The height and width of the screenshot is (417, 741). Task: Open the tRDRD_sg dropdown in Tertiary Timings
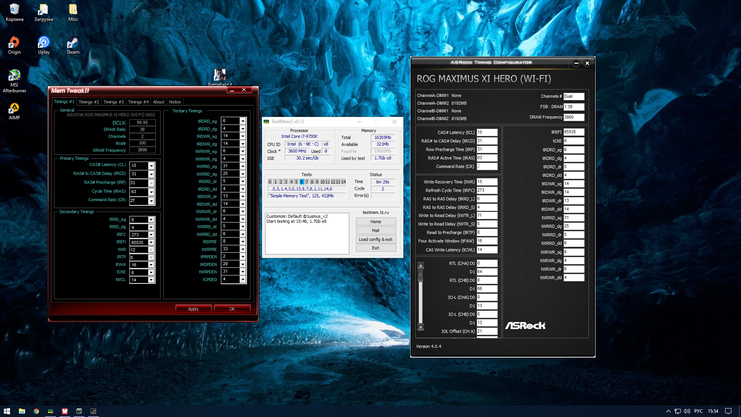[x=243, y=121]
